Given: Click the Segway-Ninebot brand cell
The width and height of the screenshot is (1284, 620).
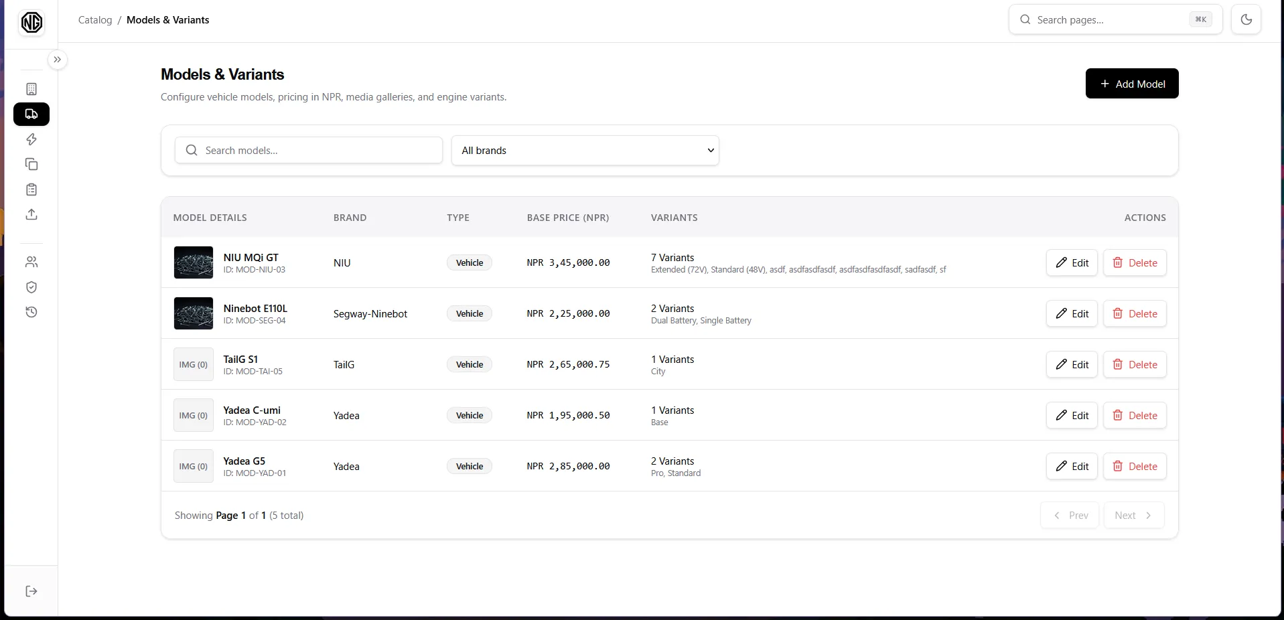Looking at the screenshot, I should point(370,313).
